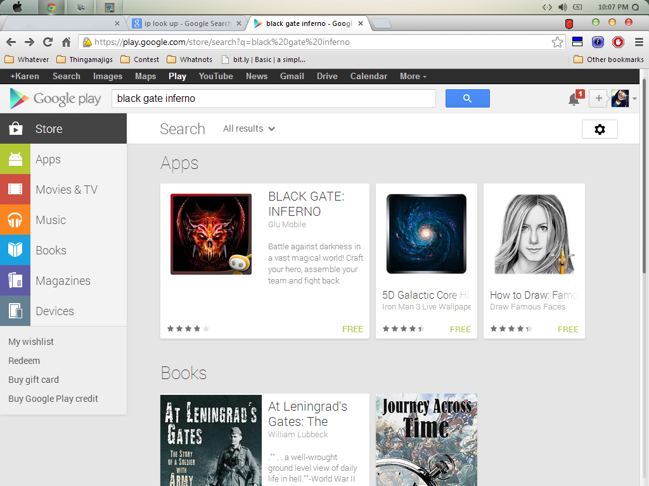Open Drive in the Google bar
649x486 pixels.
pos(327,76)
